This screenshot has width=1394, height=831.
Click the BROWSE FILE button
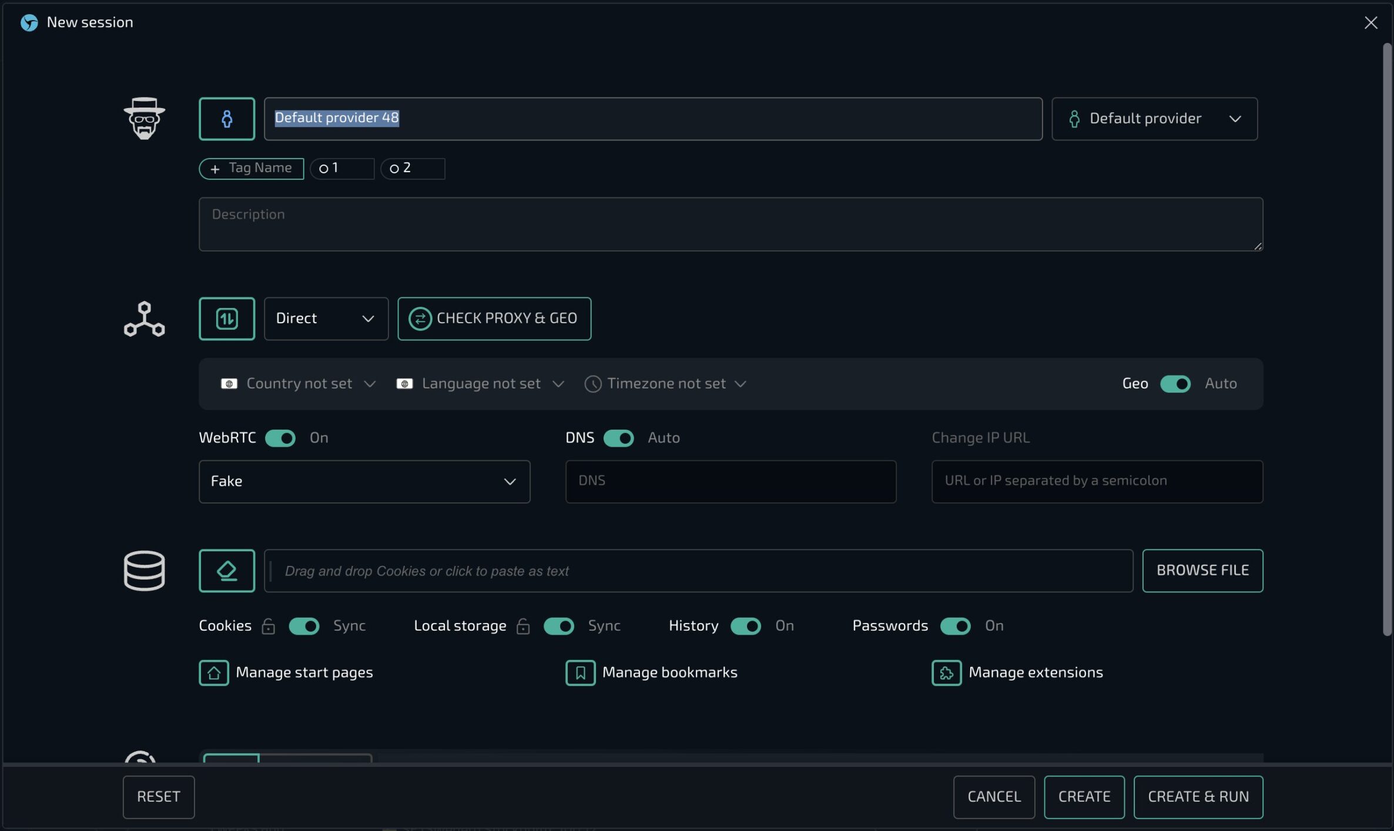[x=1202, y=571]
